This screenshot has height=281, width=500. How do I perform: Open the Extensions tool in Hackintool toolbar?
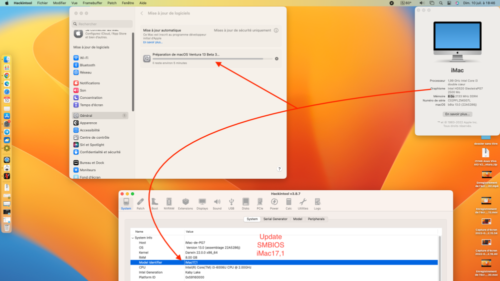click(185, 204)
